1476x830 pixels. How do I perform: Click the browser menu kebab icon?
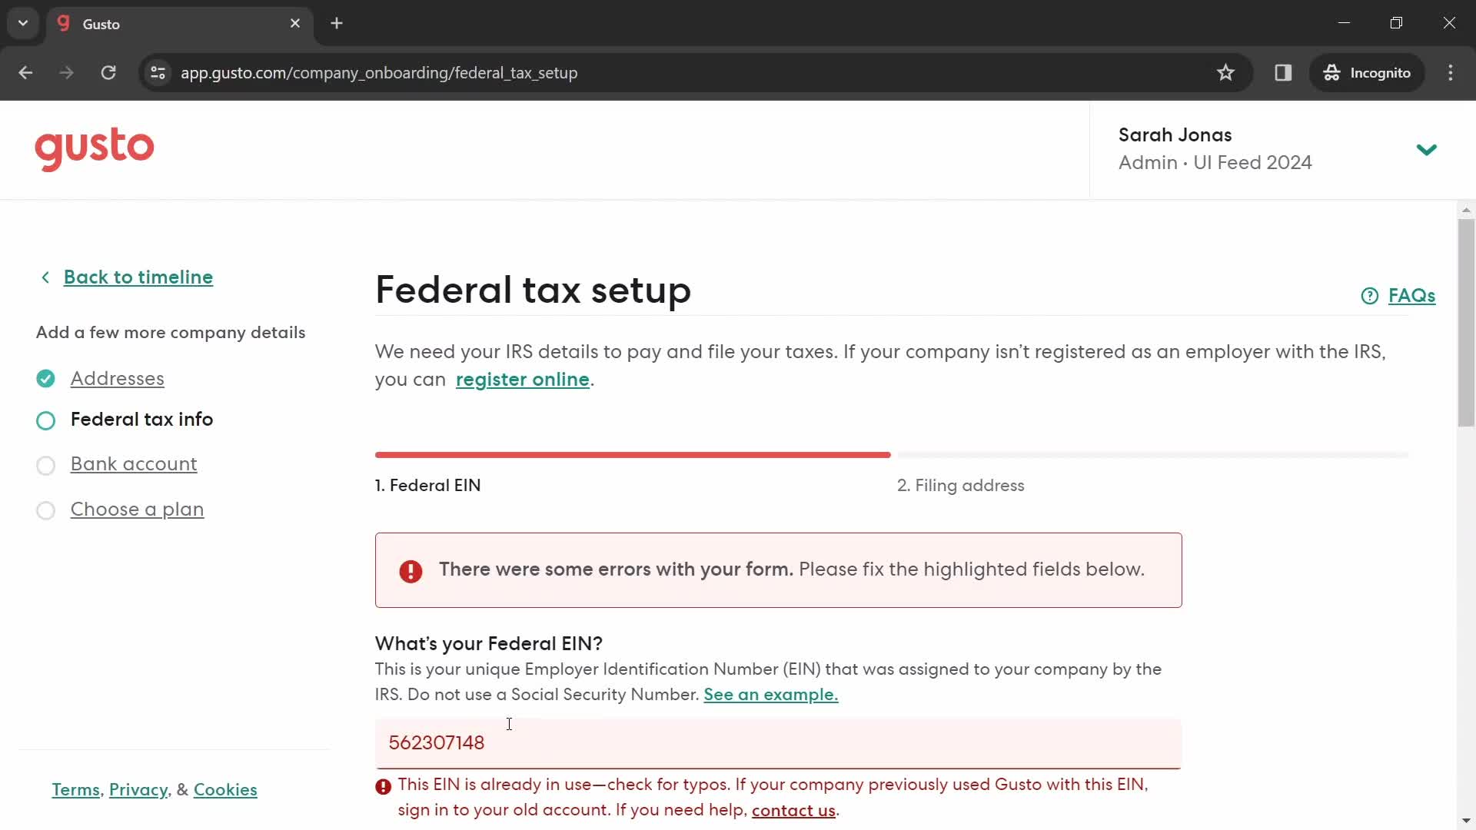pyautogui.click(x=1451, y=73)
